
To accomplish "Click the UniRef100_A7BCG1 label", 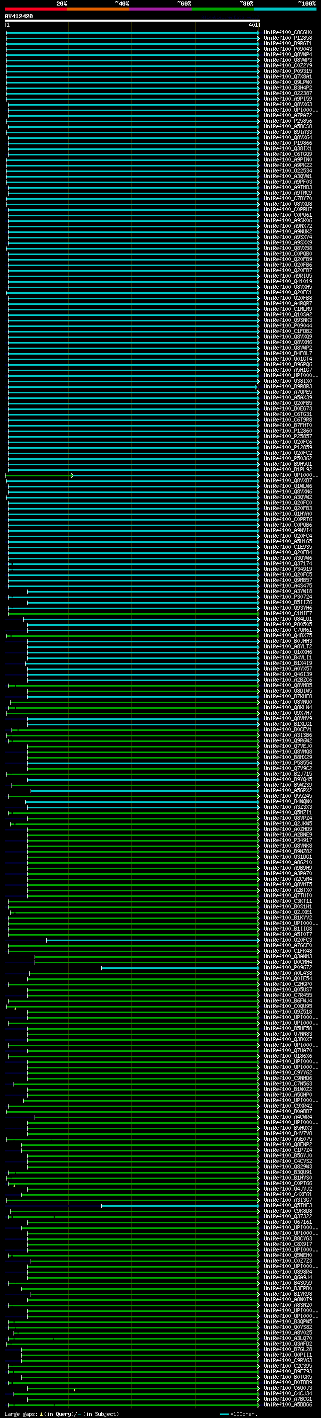I will [x=287, y=1399].
